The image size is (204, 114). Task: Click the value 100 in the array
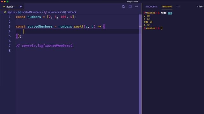coord(63,17)
